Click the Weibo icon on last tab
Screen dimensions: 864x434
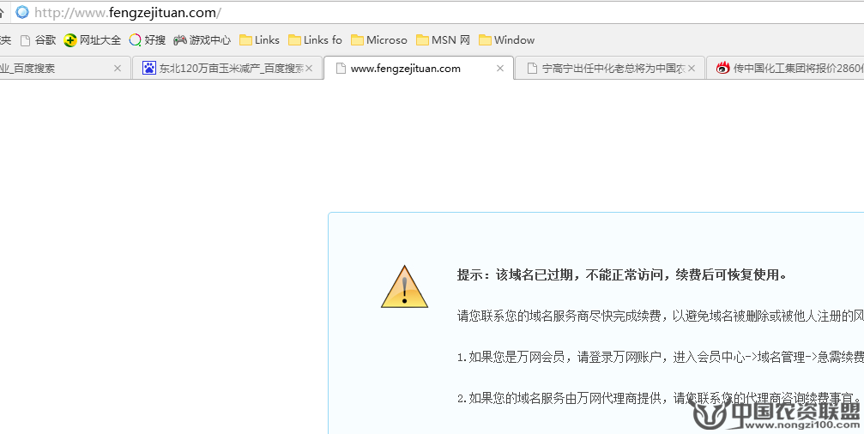[x=723, y=69]
